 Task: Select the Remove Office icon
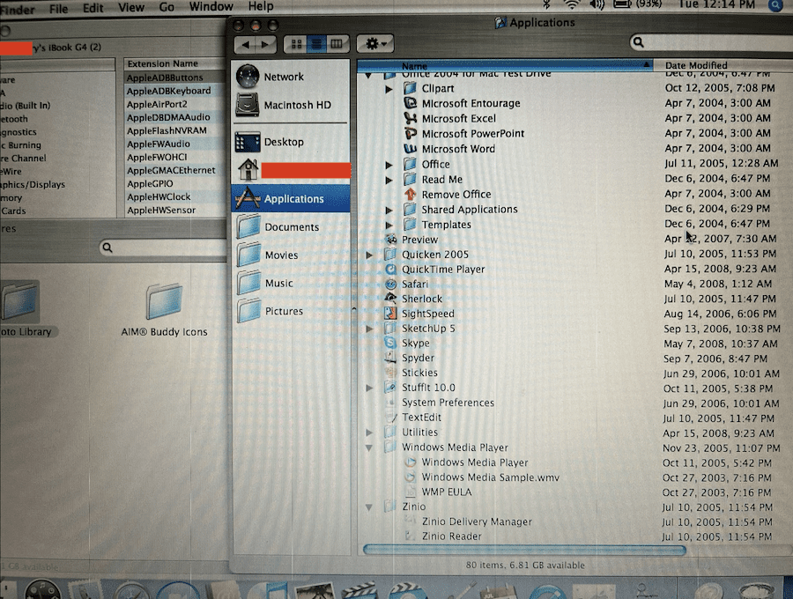[x=410, y=194]
